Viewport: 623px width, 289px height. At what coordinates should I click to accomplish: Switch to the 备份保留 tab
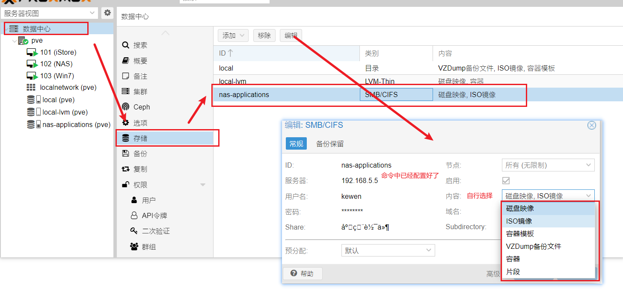point(329,144)
